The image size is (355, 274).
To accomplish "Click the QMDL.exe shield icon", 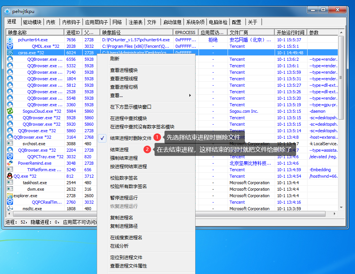I will [10, 46].
